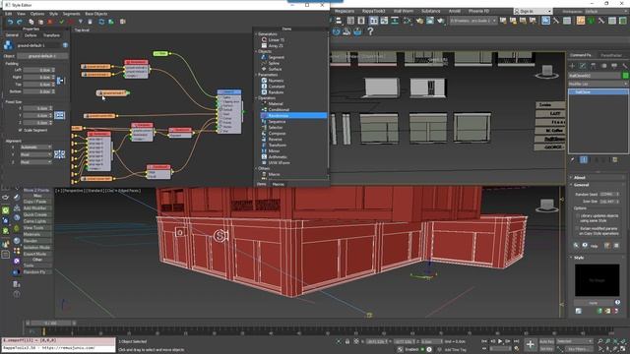Toggle the Scale Segment checkbox
Viewport: 630px width, 354px height.
(20, 131)
